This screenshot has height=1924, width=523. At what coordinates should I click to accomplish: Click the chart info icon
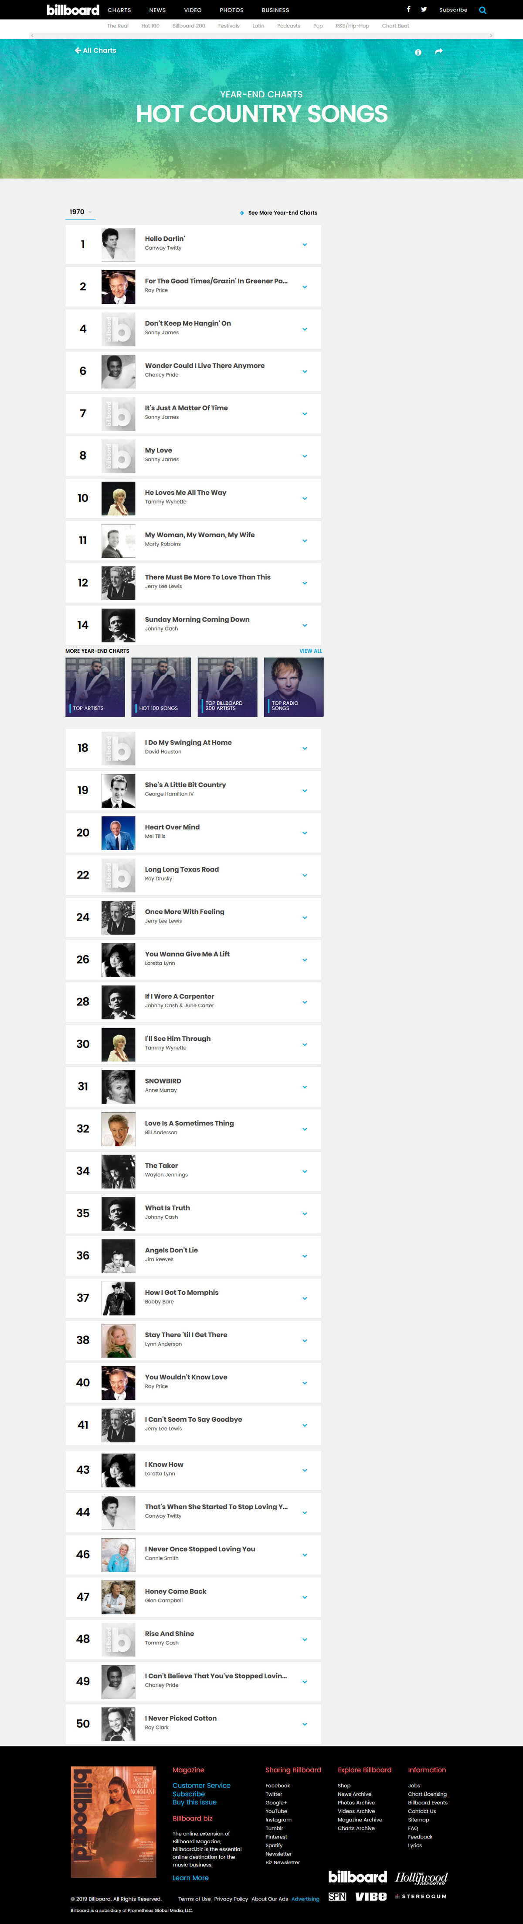(418, 52)
